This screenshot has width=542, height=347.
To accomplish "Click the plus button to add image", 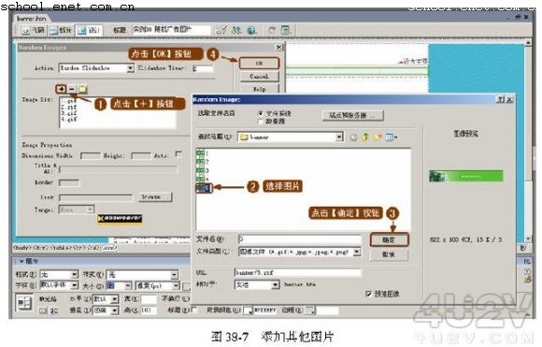I will coord(61,89).
